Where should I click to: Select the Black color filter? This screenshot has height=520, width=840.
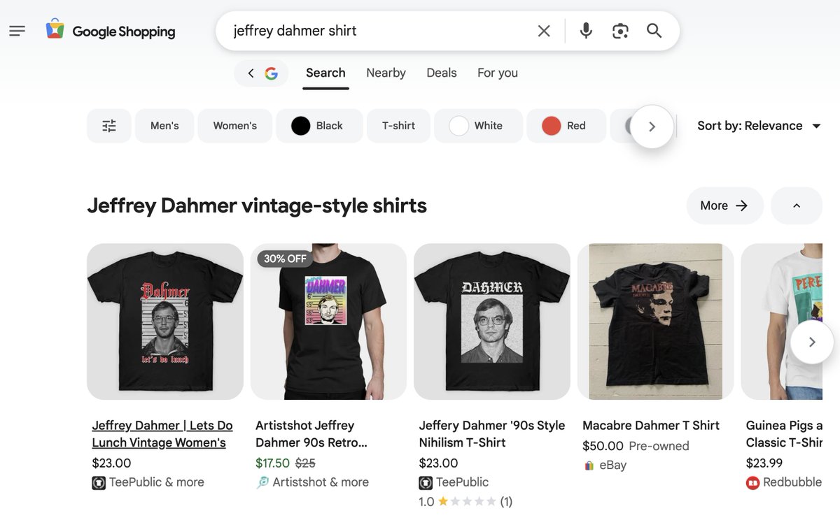(319, 126)
